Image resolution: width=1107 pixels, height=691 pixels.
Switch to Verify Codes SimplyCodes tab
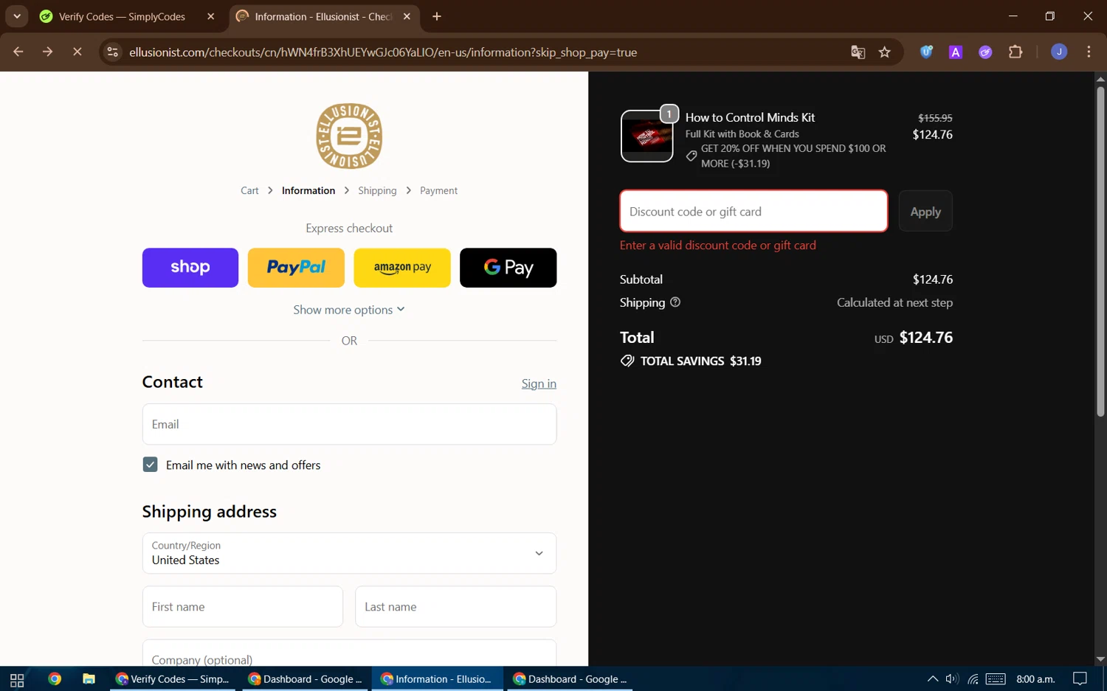tap(122, 16)
